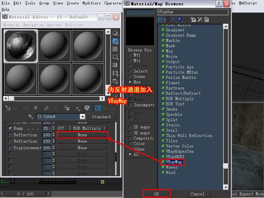
Task: Select the first Mtl radio button
Action: click(x=130, y=55)
